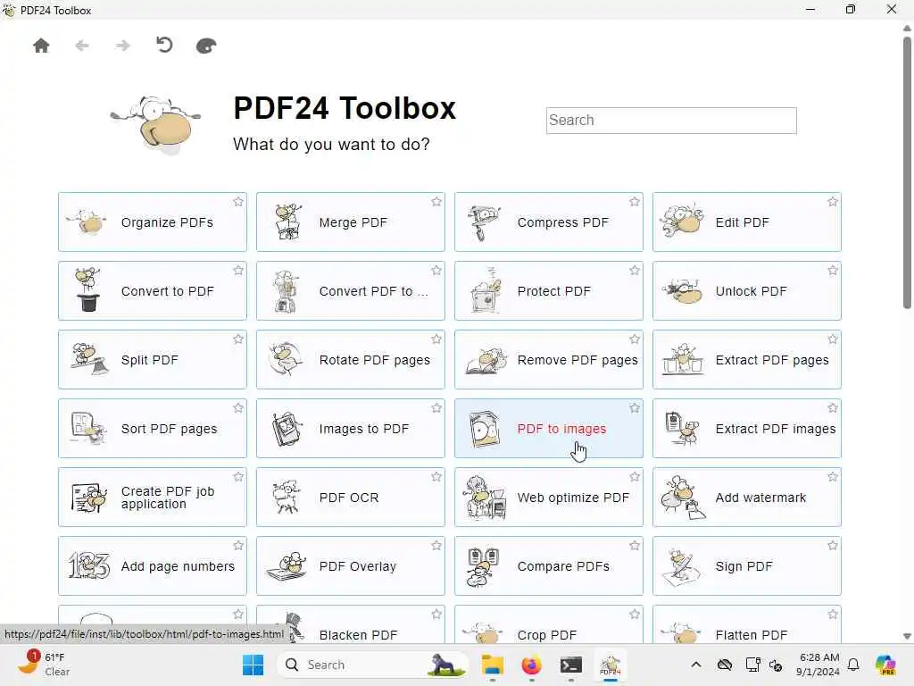The width and height of the screenshot is (914, 686).
Task: Click the Extract PDF pages icon
Action: click(683, 359)
